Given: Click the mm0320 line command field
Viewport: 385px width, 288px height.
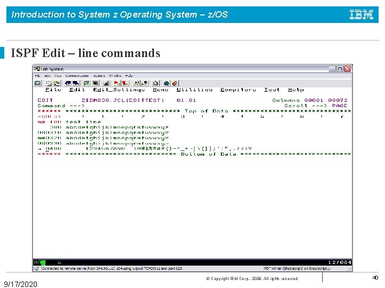Looking at the screenshot, I should [49, 138].
